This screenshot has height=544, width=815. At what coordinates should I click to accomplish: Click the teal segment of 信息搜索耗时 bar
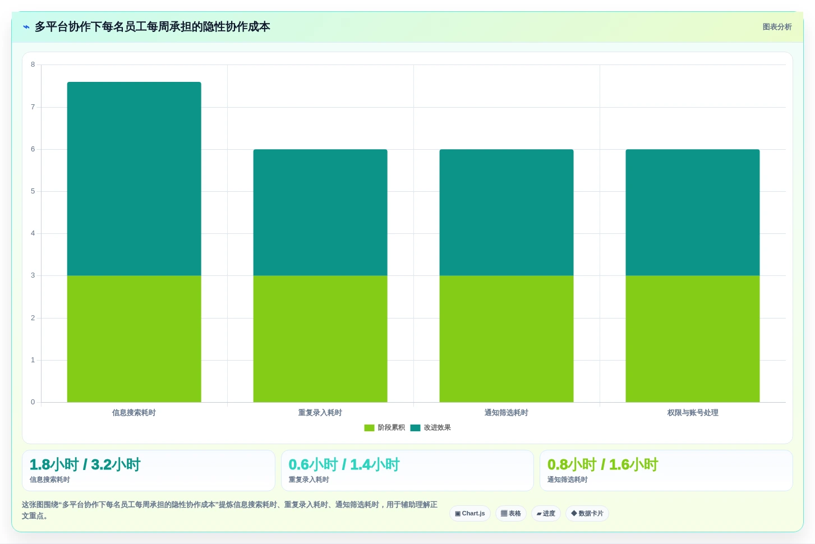tap(134, 179)
